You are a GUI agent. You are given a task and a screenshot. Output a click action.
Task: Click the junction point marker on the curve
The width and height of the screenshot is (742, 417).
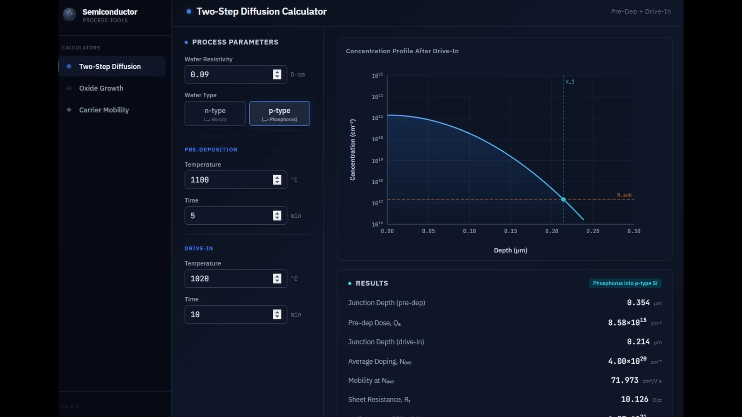point(563,200)
